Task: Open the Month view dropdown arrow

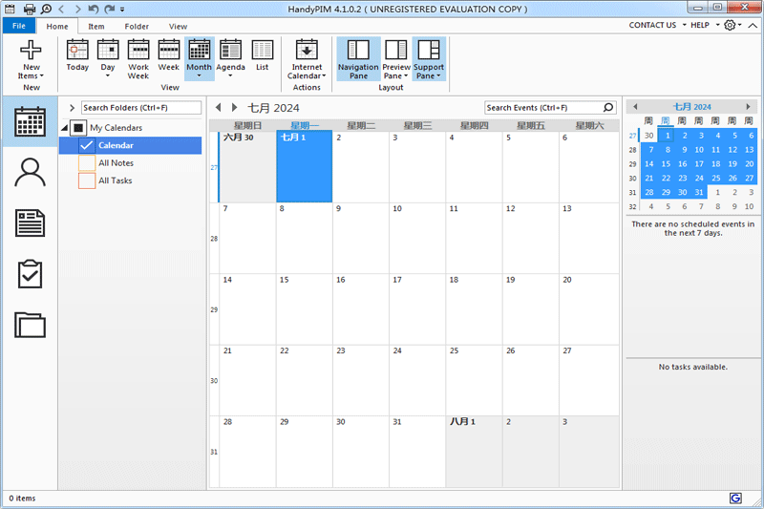Action: point(199,76)
